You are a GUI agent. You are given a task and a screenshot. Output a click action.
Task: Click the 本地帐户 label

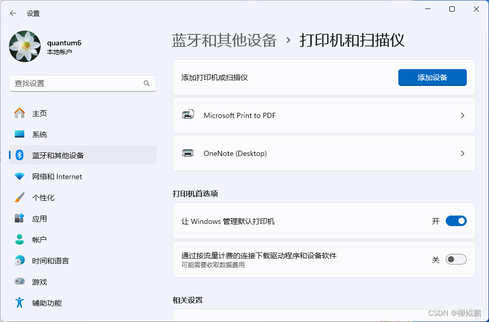coord(59,52)
